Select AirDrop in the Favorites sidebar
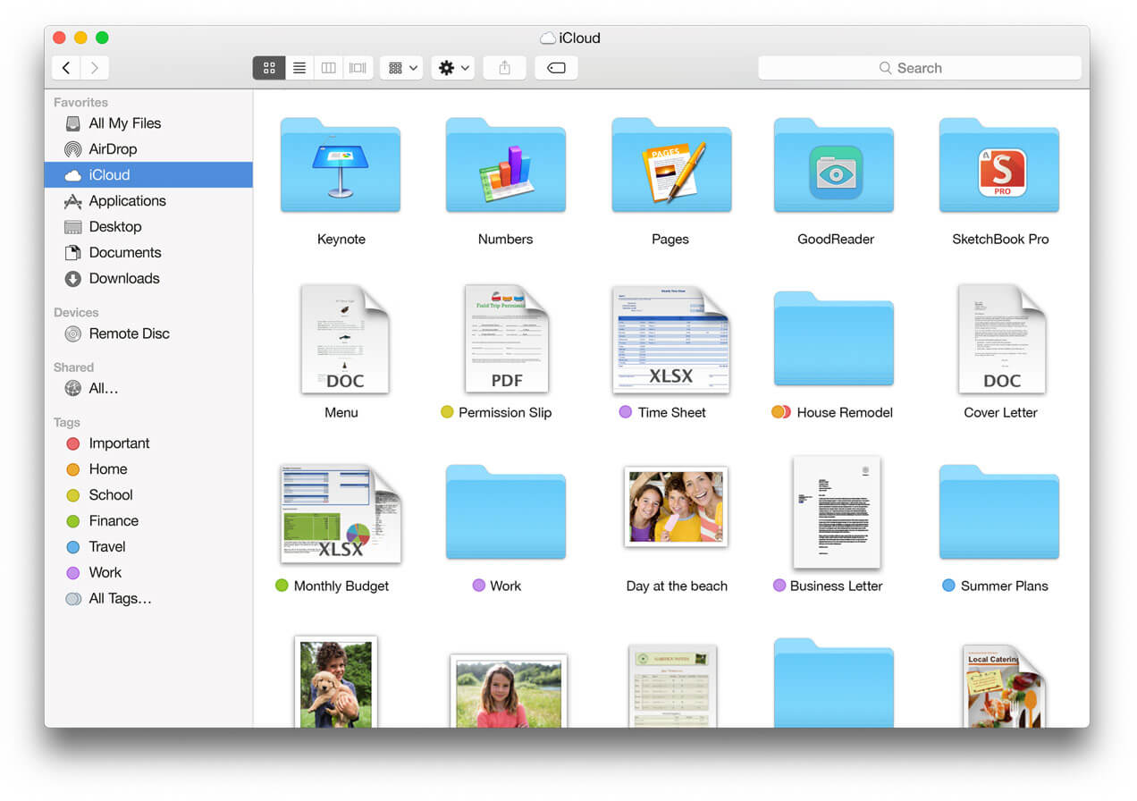Viewport: 1137px width, 801px height. coord(113,149)
